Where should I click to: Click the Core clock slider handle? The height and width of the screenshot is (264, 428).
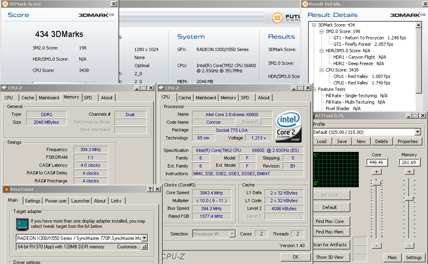click(377, 183)
